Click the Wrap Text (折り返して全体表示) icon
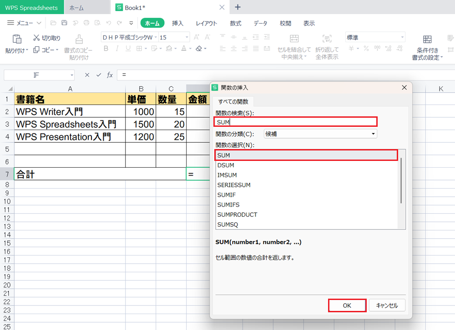 pos(327,39)
